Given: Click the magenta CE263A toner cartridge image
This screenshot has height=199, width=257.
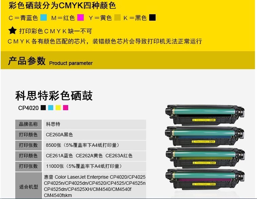Looking at the screenshot, I should (205, 179).
